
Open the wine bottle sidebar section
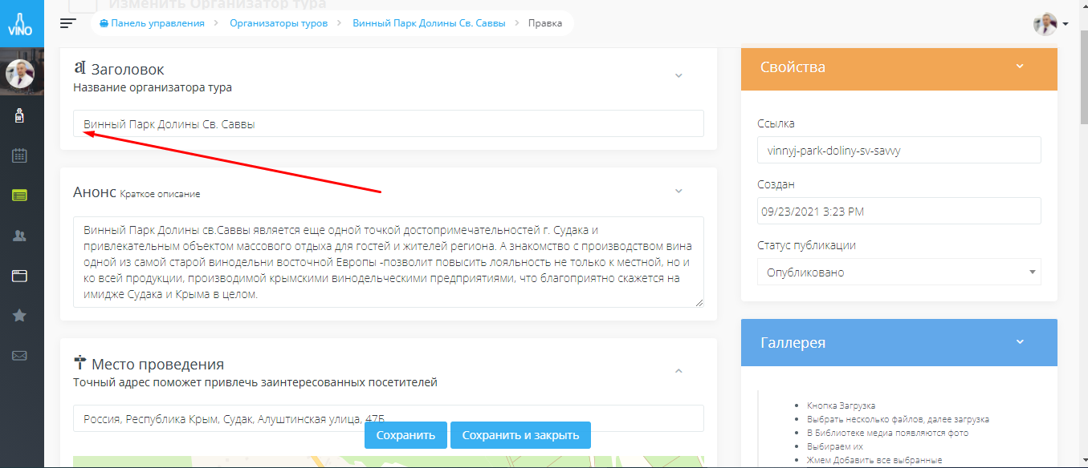pos(19,116)
